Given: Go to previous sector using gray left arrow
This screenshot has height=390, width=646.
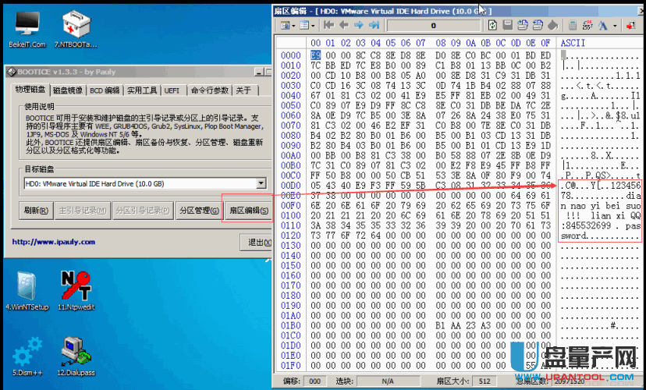Looking at the screenshot, I should coord(343,25).
